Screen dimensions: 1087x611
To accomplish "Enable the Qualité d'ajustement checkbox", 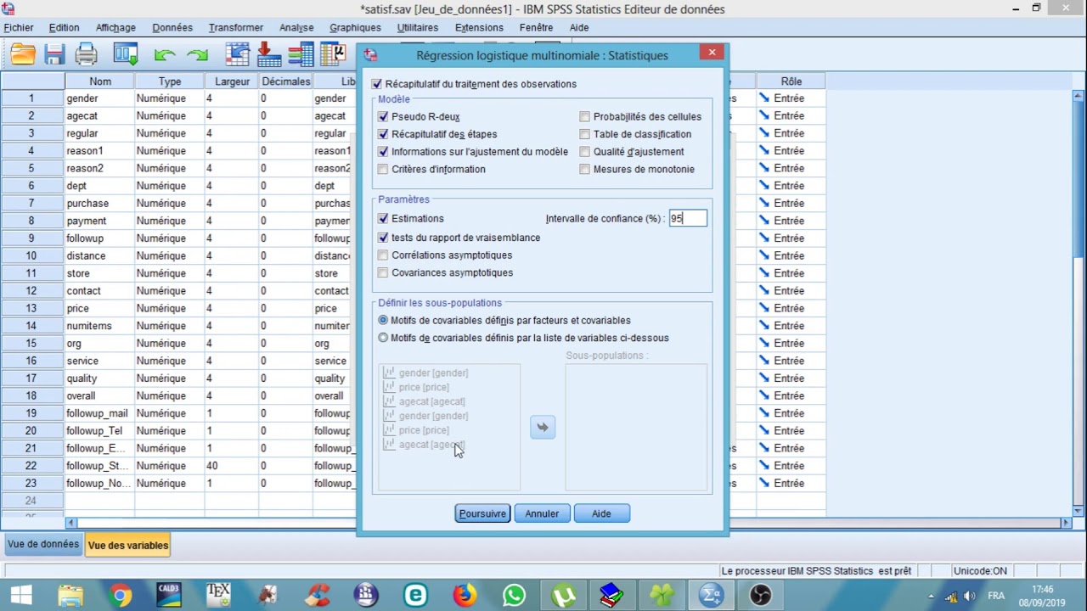I will click(585, 152).
